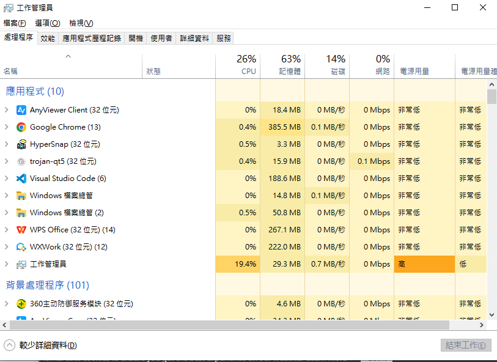Open the 詳細資料 tab
This screenshot has height=362, width=497.
pyautogui.click(x=194, y=38)
